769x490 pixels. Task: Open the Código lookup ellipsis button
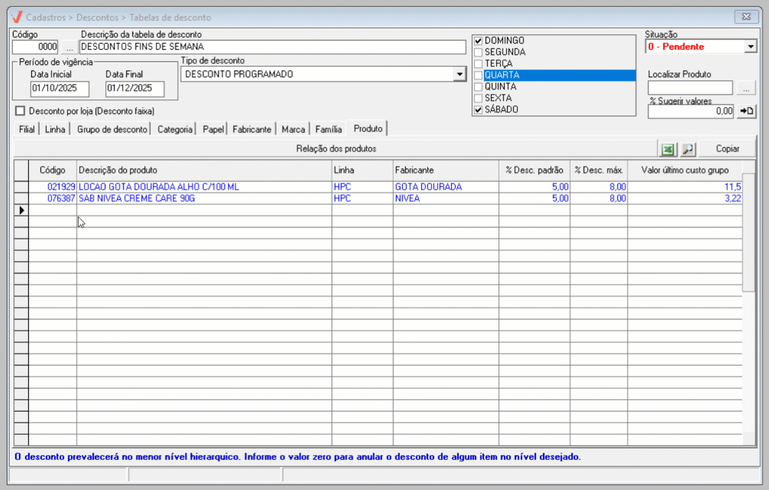pos(69,47)
